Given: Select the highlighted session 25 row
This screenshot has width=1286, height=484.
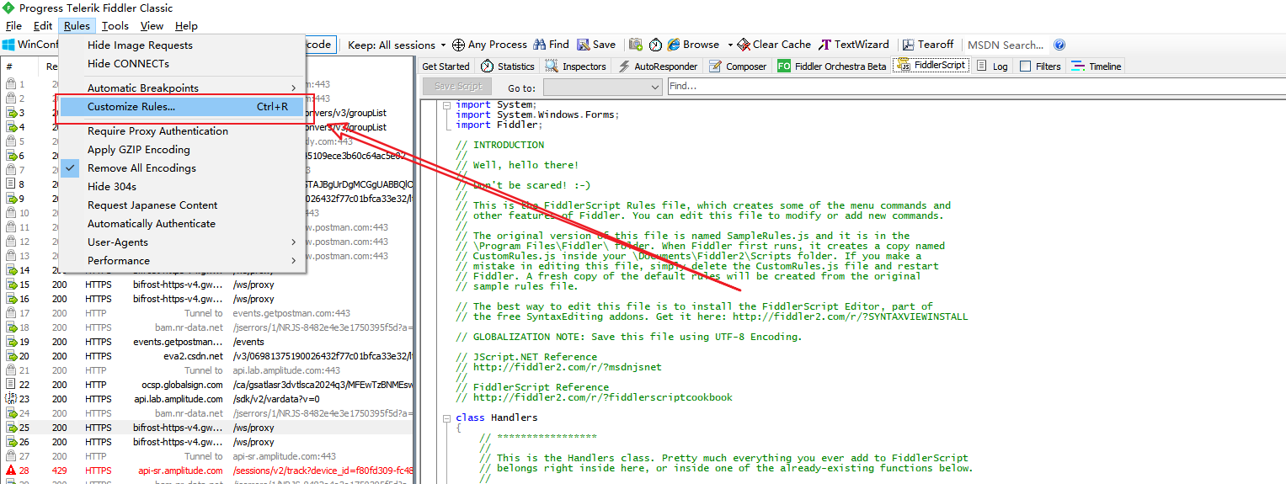Looking at the screenshot, I should pyautogui.click(x=207, y=428).
